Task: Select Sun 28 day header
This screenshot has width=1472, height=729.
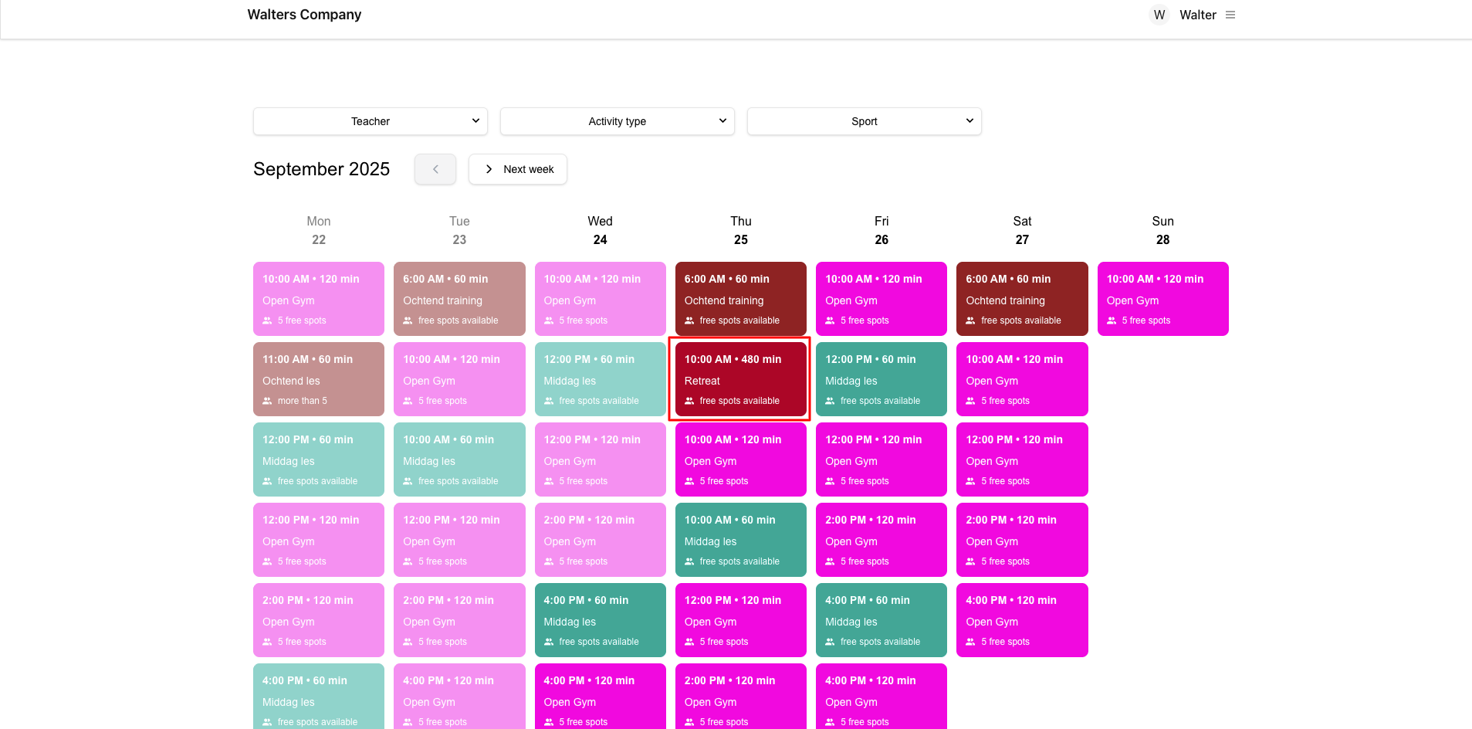Action: (x=1162, y=230)
